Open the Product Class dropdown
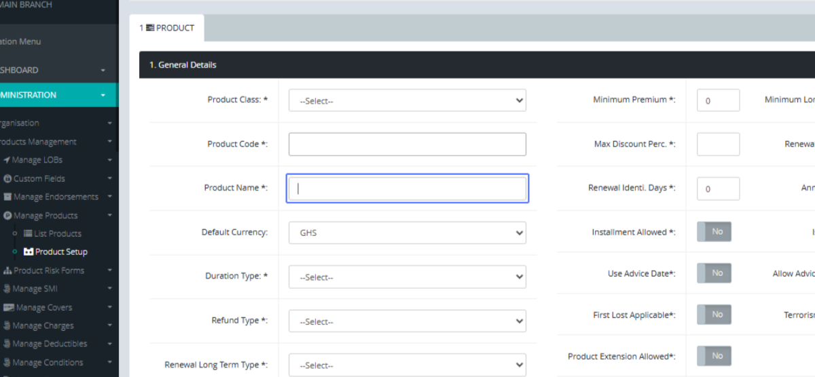The image size is (815, 377). (407, 100)
